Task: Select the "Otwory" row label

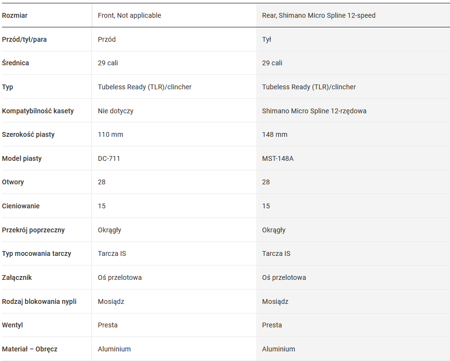Action: pos(13,182)
